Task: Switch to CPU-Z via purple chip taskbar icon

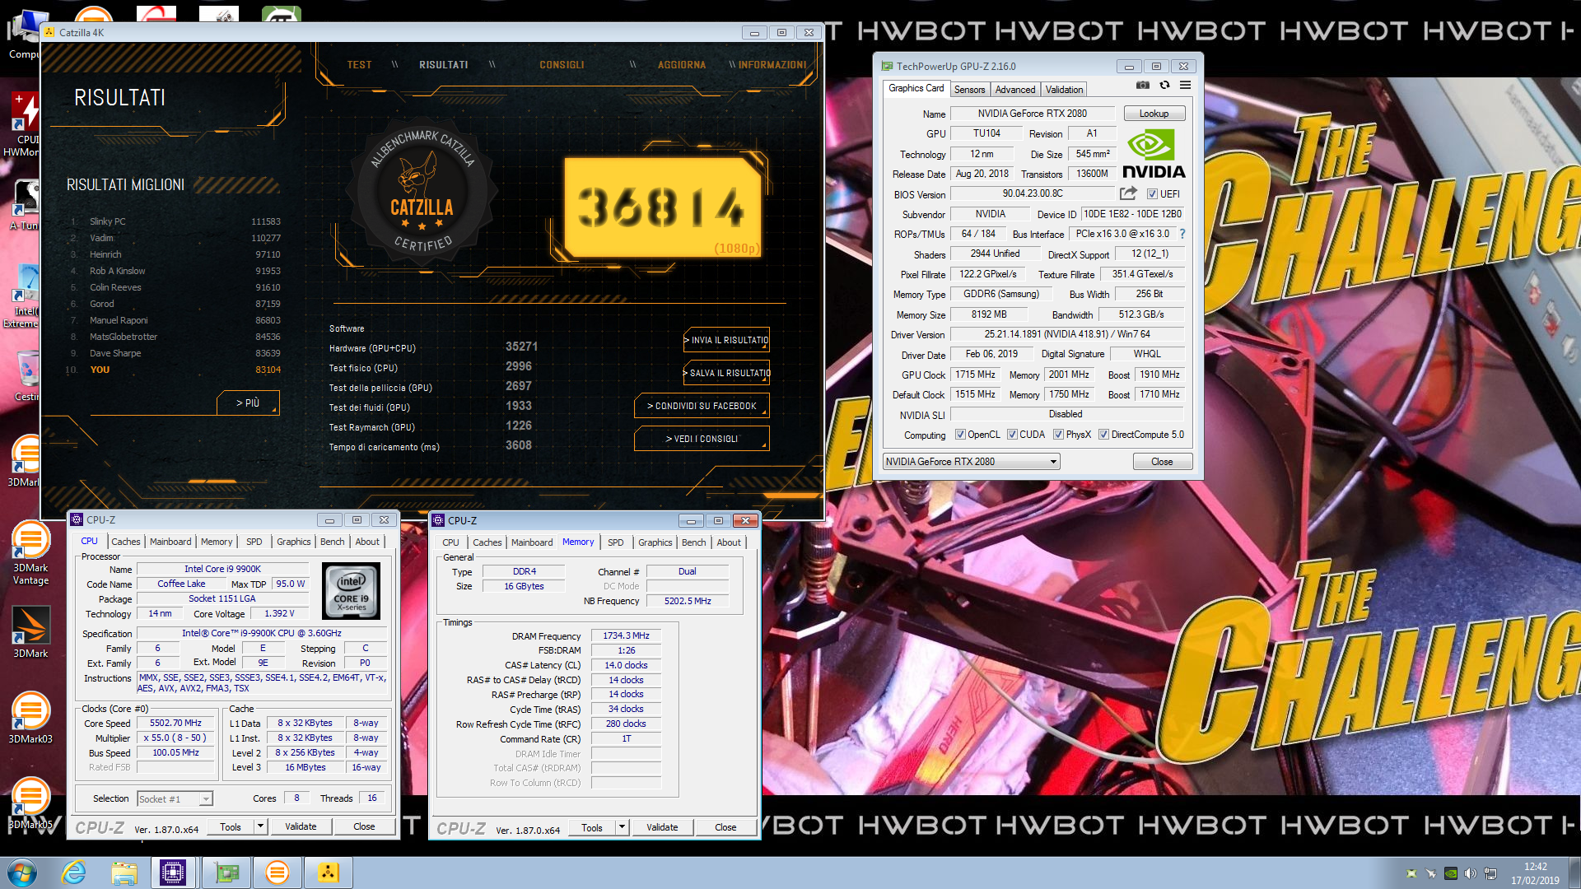Action: tap(174, 873)
